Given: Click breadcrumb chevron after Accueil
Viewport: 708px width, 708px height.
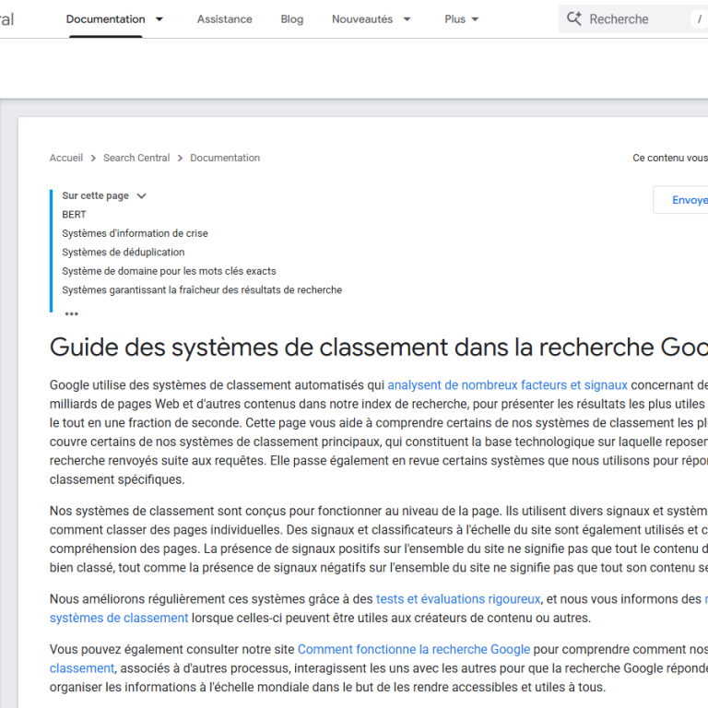Looking at the screenshot, I should [x=93, y=158].
